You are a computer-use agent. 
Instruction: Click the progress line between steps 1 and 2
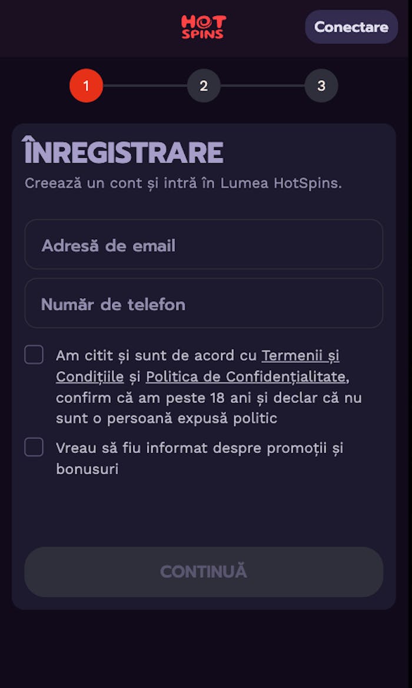pos(145,85)
